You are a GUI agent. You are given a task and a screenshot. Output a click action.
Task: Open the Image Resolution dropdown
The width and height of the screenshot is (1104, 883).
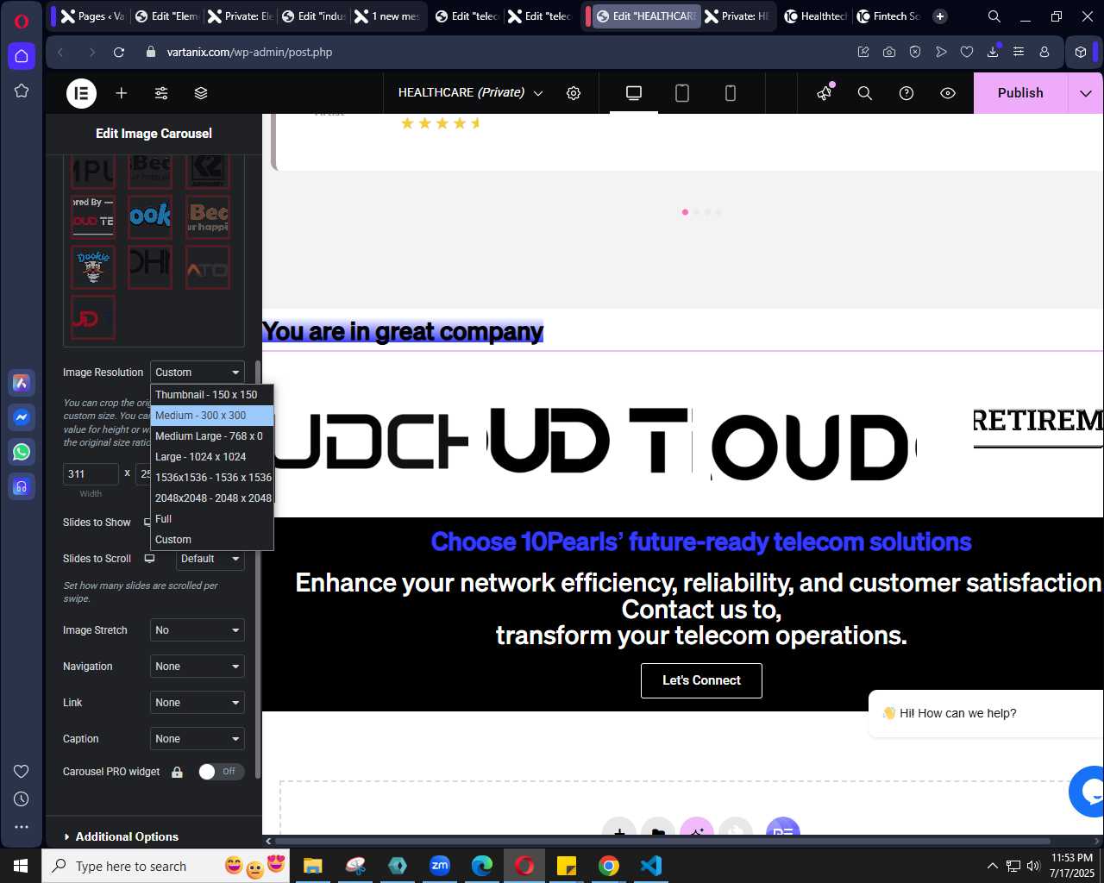pyautogui.click(x=198, y=373)
